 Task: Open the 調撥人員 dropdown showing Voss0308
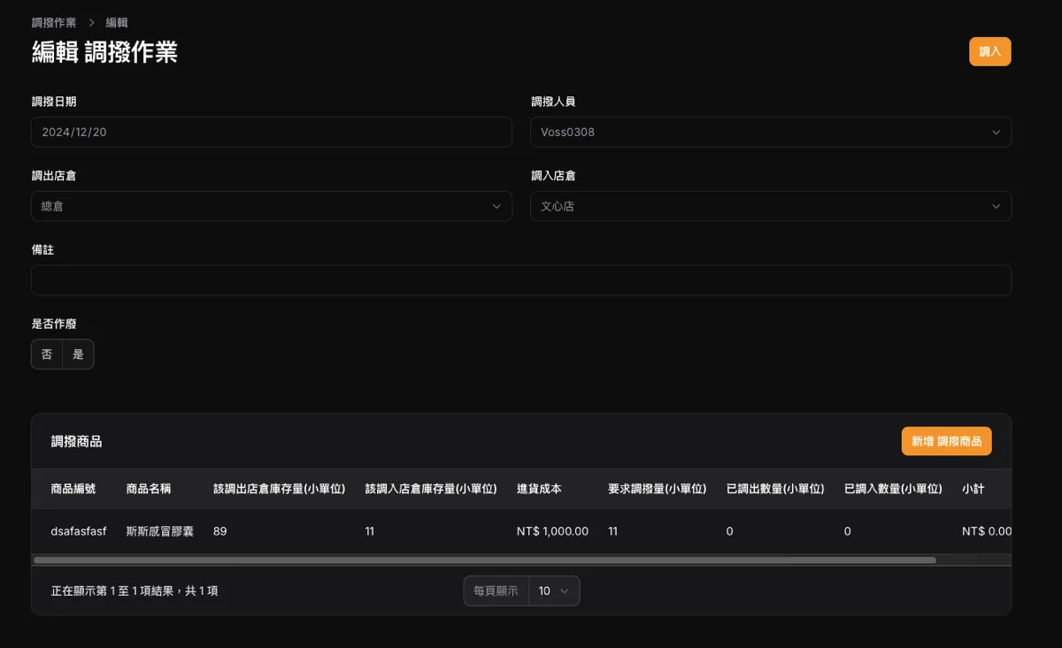pyautogui.click(x=771, y=132)
